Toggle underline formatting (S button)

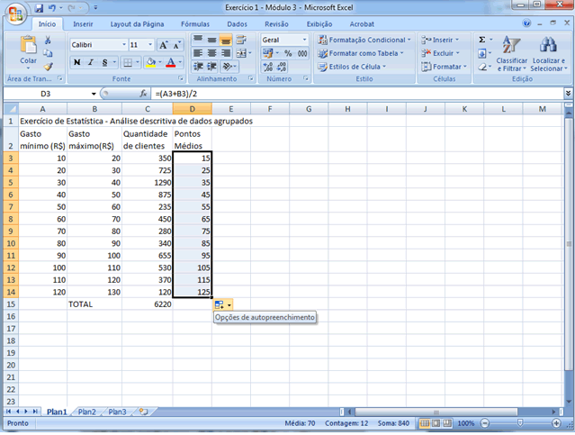pyautogui.click(x=104, y=62)
